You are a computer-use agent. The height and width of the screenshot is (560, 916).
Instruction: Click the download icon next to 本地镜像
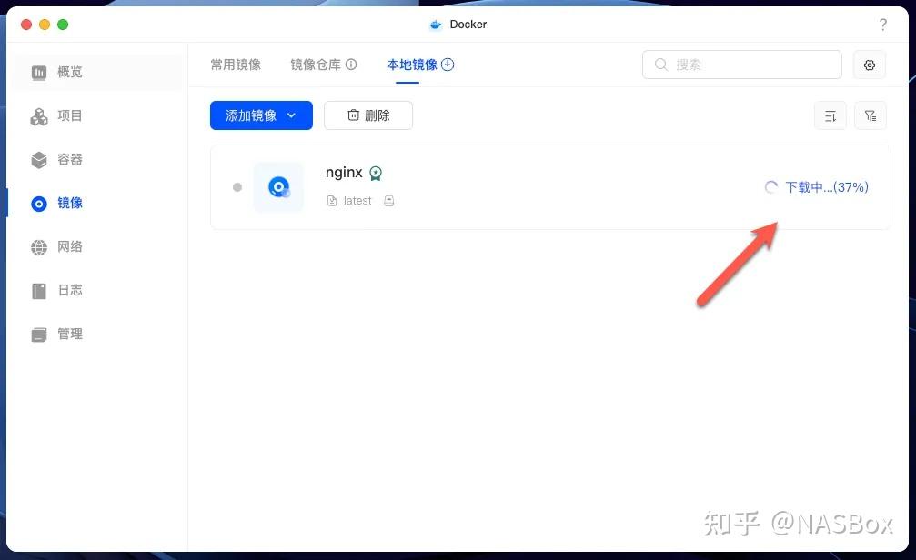pyautogui.click(x=447, y=65)
